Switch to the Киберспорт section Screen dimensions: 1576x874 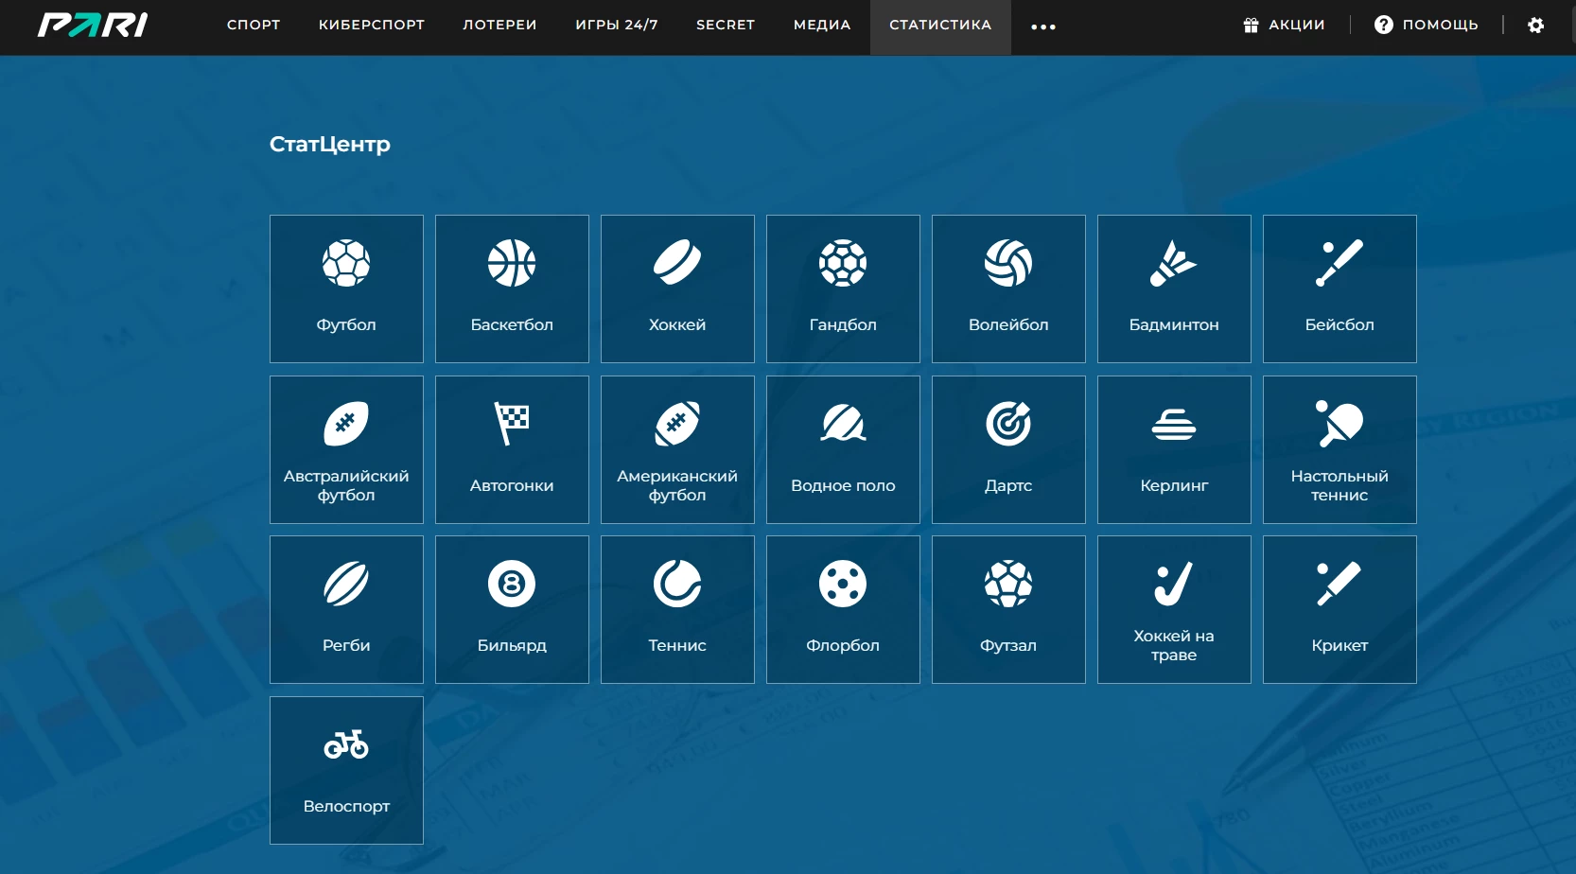tap(372, 25)
